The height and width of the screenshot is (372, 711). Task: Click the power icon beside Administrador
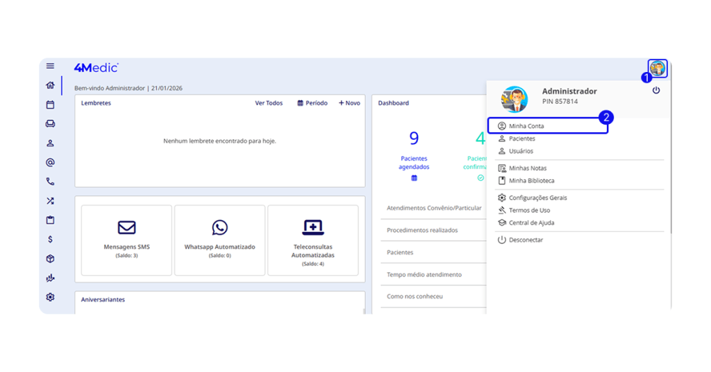[x=656, y=91]
